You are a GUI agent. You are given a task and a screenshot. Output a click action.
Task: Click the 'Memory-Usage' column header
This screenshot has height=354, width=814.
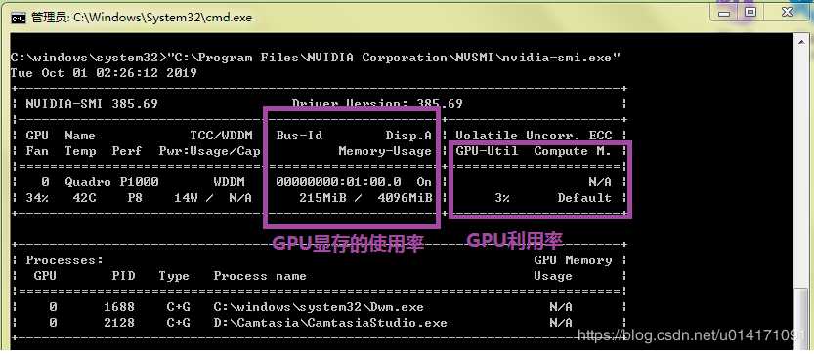tap(385, 151)
